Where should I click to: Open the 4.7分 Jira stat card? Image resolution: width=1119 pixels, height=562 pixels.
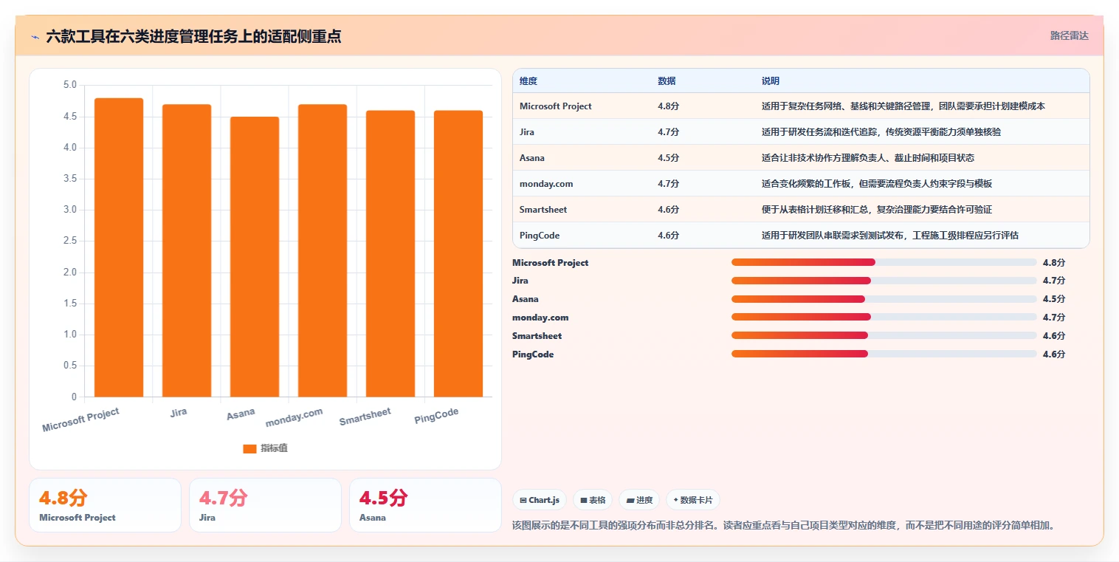[x=265, y=505]
